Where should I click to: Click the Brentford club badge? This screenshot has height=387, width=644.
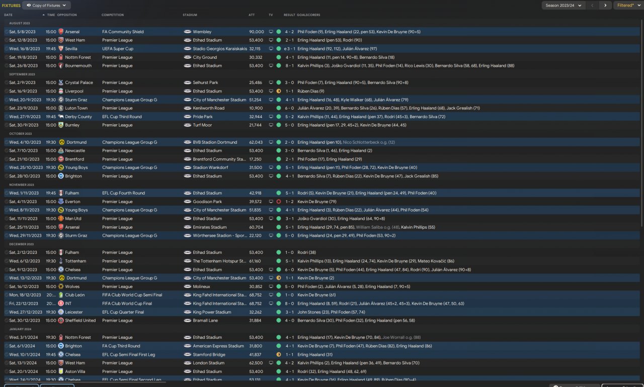coord(61,159)
